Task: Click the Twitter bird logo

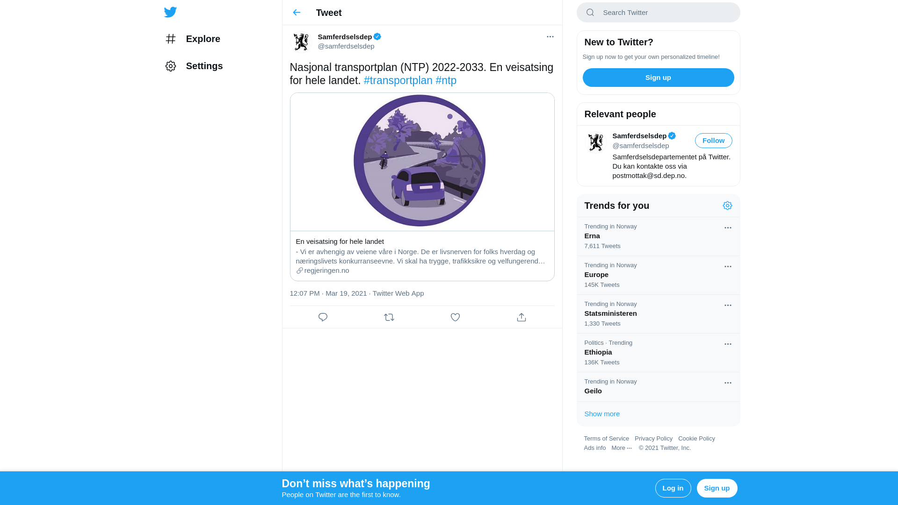Action: (x=170, y=12)
